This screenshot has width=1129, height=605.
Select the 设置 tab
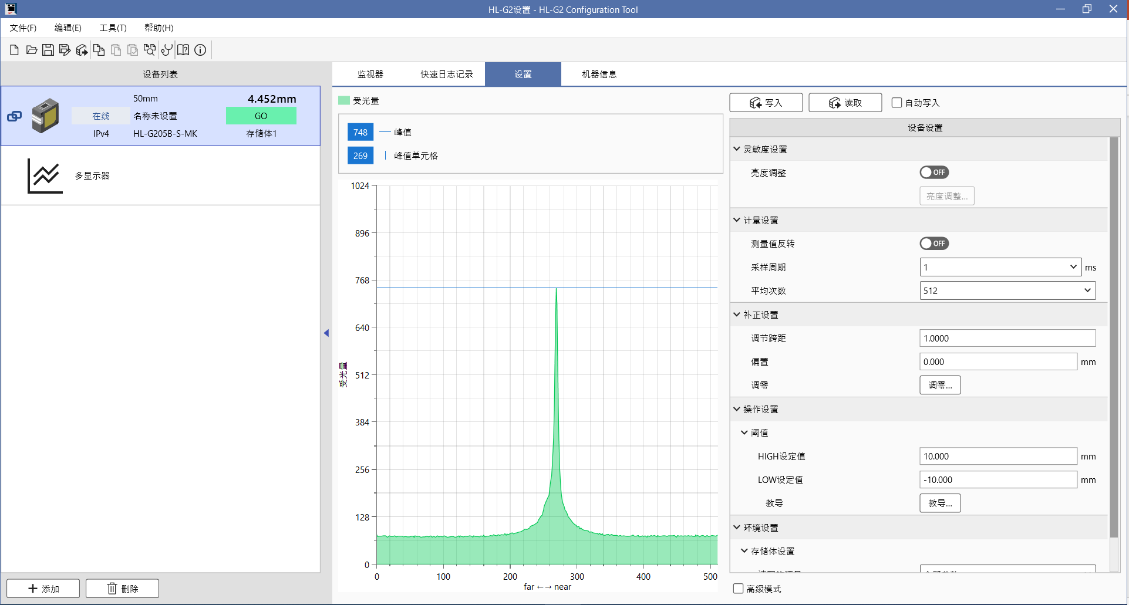[x=523, y=75]
